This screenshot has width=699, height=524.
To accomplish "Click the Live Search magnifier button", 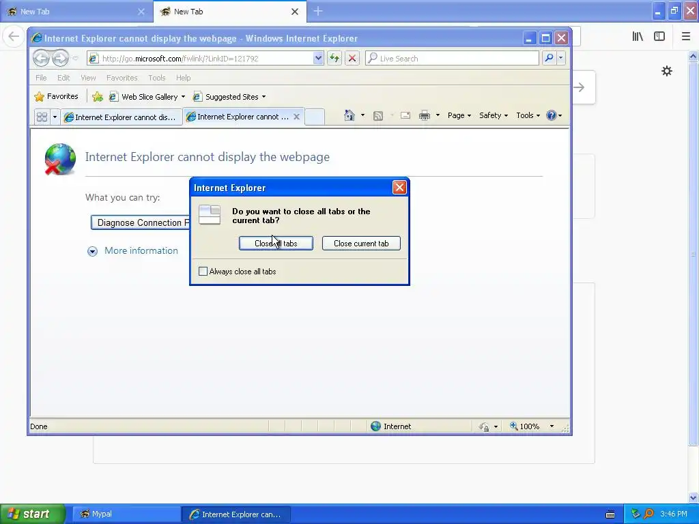I will (x=550, y=59).
